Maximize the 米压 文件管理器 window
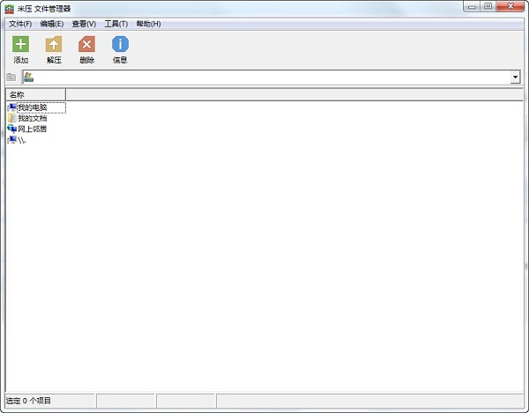 point(488,6)
